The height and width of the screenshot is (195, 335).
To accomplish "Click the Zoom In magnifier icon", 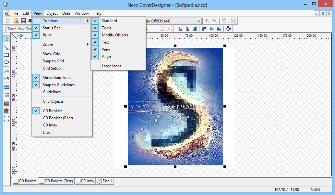I will (x=207, y=21).
